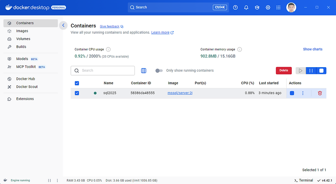
Task: Open the column display options icon
Action: 144,71
